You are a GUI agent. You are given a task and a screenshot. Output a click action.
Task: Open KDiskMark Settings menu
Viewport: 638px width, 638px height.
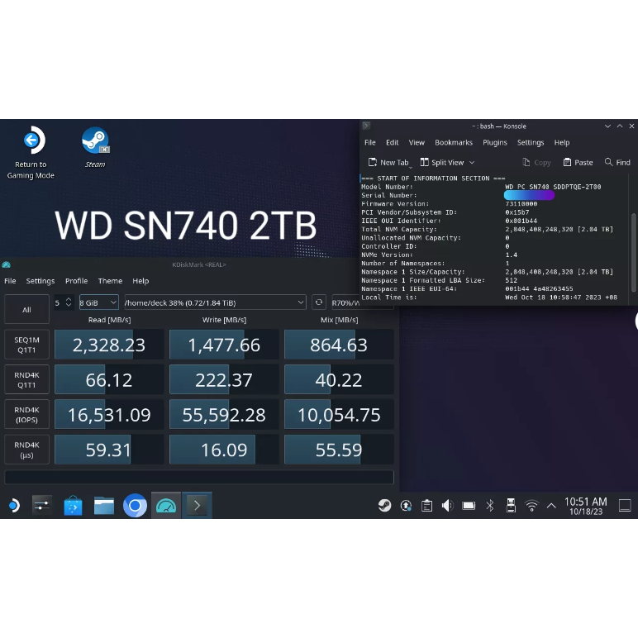40,281
